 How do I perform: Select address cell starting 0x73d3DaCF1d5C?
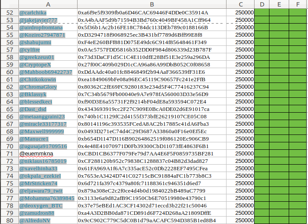tap(152, 57)
